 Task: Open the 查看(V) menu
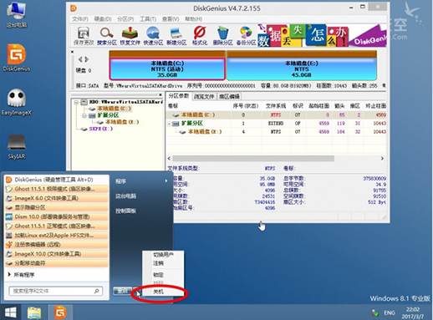[x=171, y=19]
